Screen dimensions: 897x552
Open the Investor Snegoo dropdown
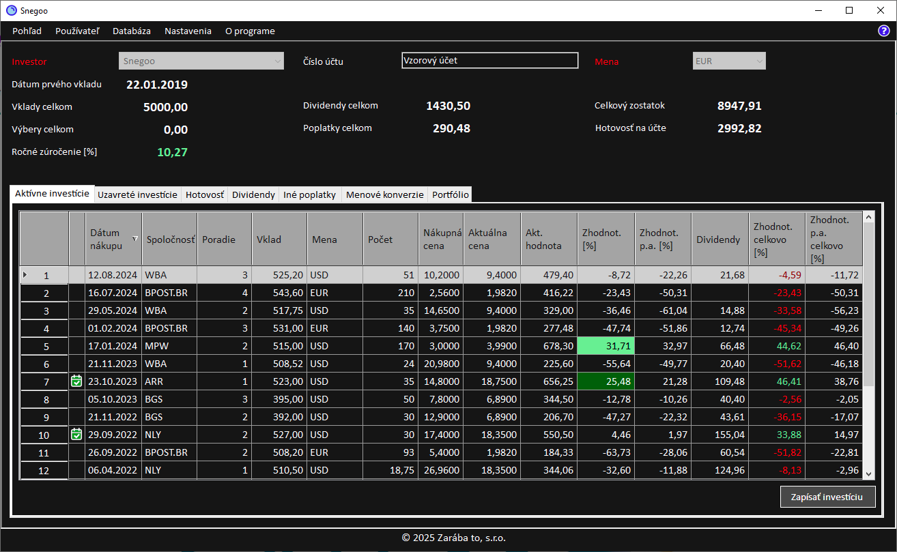201,61
